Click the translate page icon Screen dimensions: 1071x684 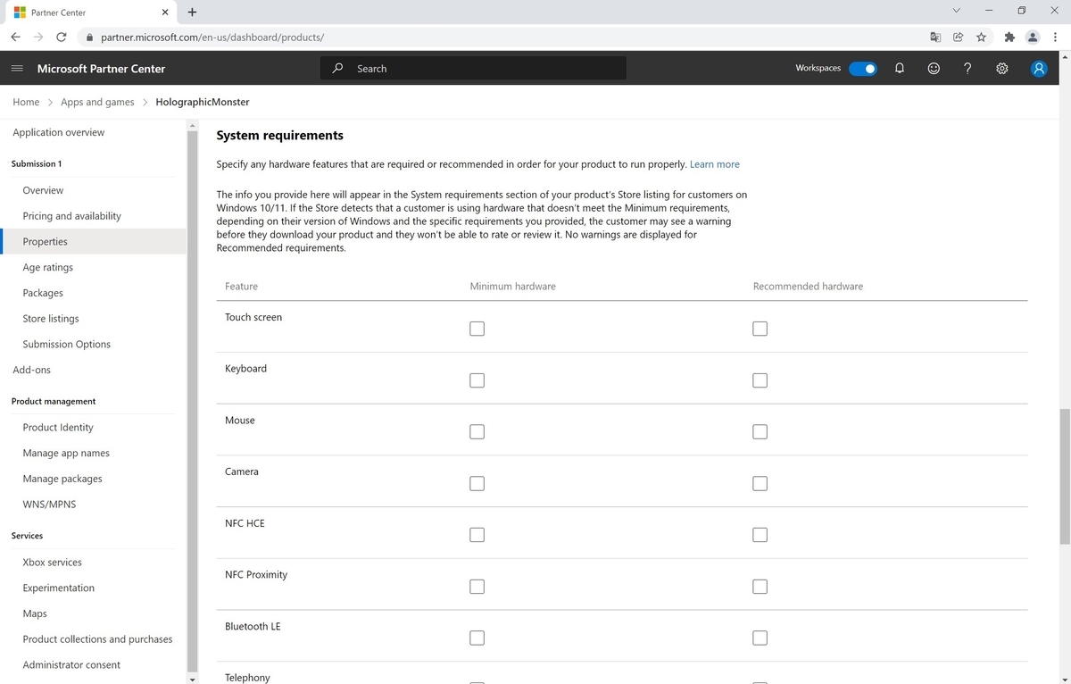pos(934,37)
